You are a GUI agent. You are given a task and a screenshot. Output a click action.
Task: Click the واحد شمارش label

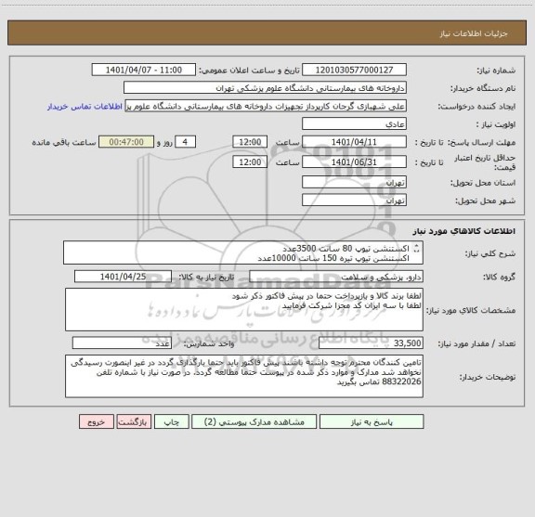pyautogui.click(x=209, y=343)
